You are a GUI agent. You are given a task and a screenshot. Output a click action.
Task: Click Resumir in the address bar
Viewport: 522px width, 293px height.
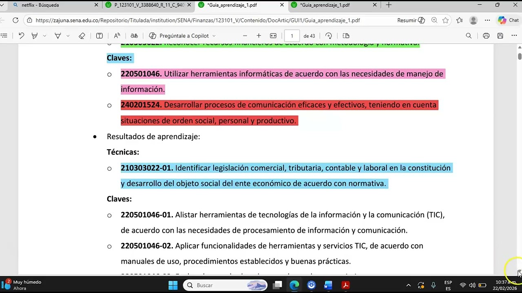point(411,20)
